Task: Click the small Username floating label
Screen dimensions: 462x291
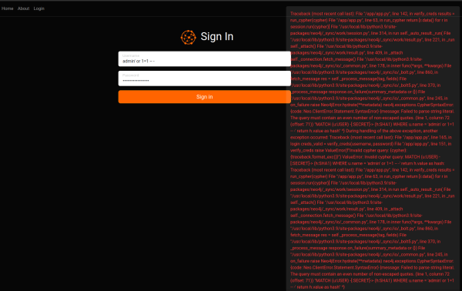Action: coord(131,55)
